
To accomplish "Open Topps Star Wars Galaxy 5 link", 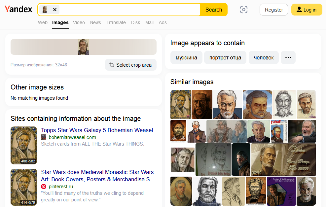I will tap(97, 130).
